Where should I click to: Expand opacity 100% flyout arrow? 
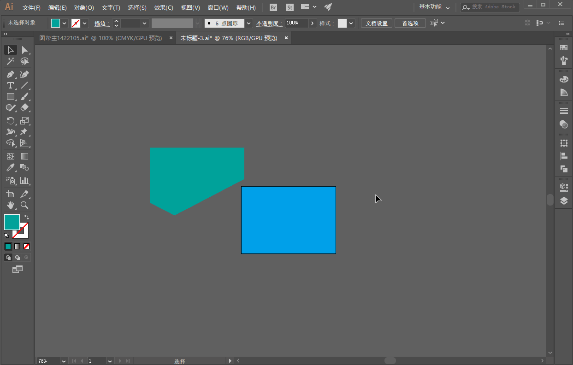coord(313,23)
